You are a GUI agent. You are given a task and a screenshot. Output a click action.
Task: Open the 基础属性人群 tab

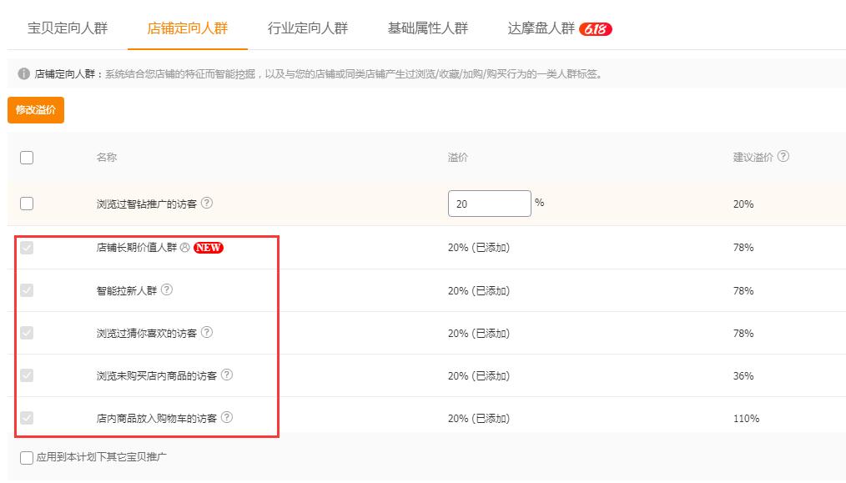[427, 26]
